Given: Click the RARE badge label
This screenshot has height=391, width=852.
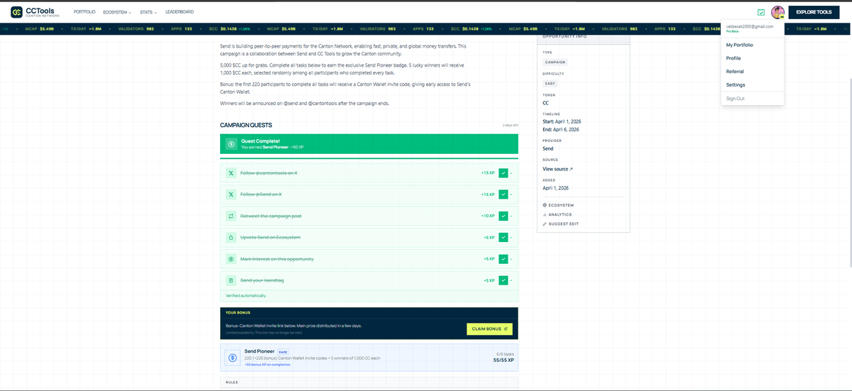Looking at the screenshot, I should point(283,352).
